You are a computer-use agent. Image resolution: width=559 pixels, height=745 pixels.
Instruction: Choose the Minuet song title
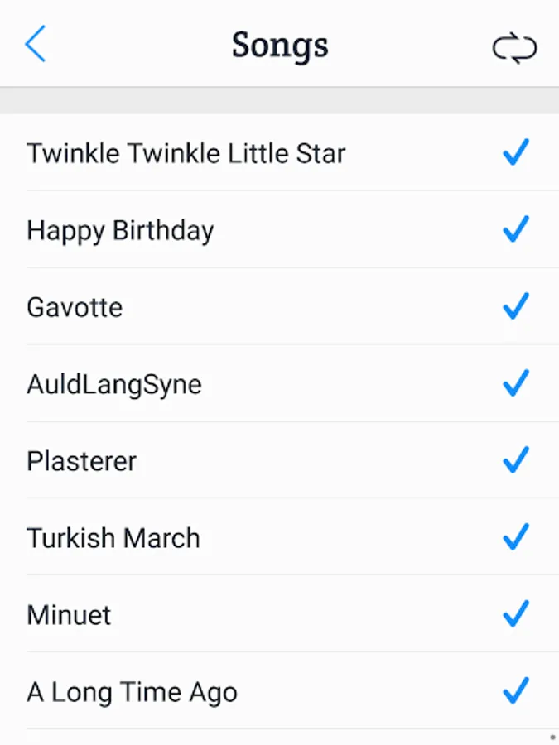tap(69, 615)
